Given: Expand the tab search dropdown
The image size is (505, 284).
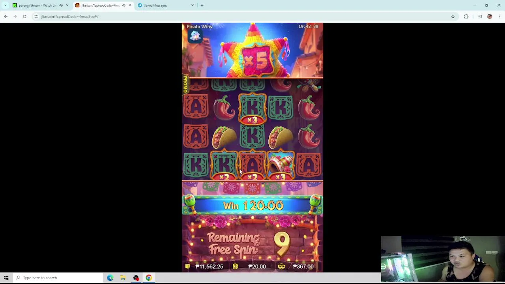Looking at the screenshot, I should pos(5,6).
